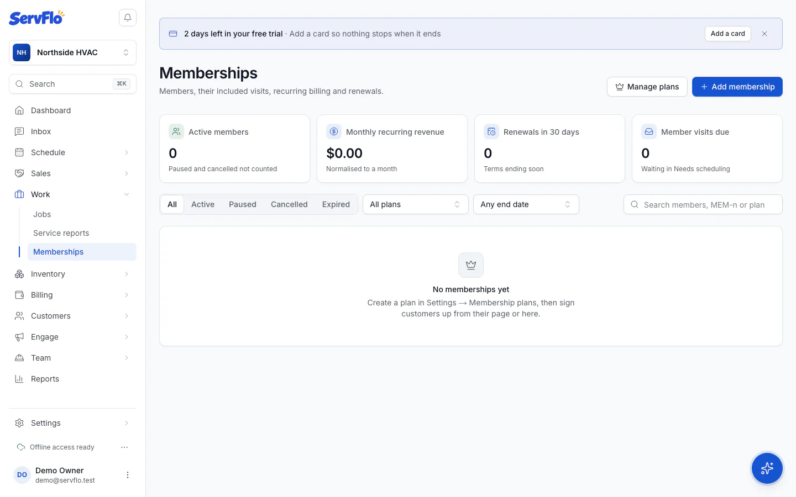This screenshot has width=796, height=497.
Task: Click the Member visits due inbox icon
Action: coord(649,131)
